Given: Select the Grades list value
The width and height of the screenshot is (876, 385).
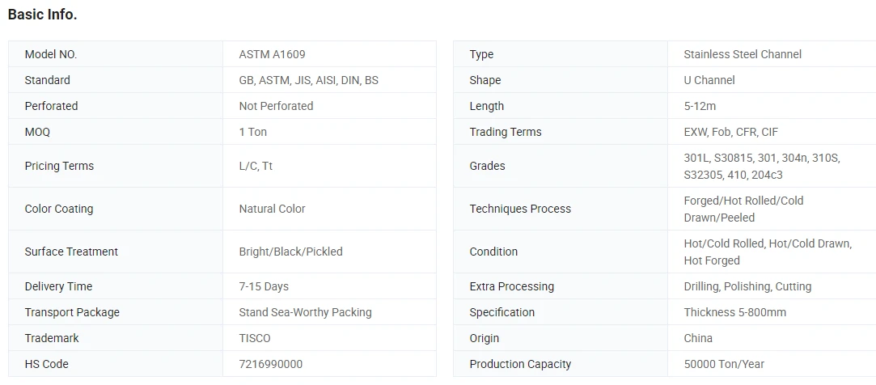Looking at the screenshot, I should point(762,166).
